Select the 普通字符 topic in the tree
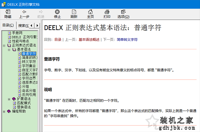The width and height of the screenshot is (200, 132). pyautogui.click(x=29, y=53)
